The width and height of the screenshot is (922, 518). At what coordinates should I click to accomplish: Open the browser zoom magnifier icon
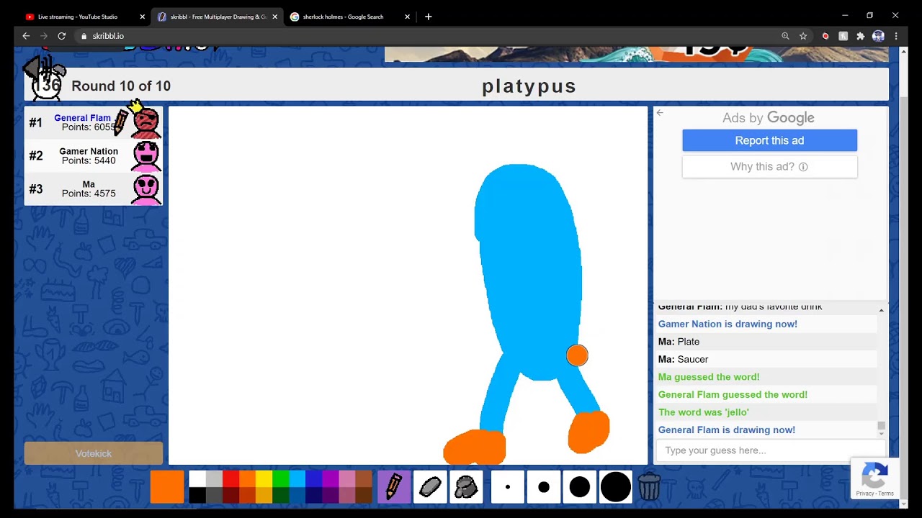pyautogui.click(x=785, y=36)
